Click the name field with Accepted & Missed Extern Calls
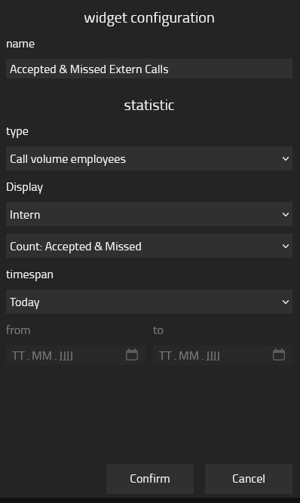 pyautogui.click(x=149, y=69)
